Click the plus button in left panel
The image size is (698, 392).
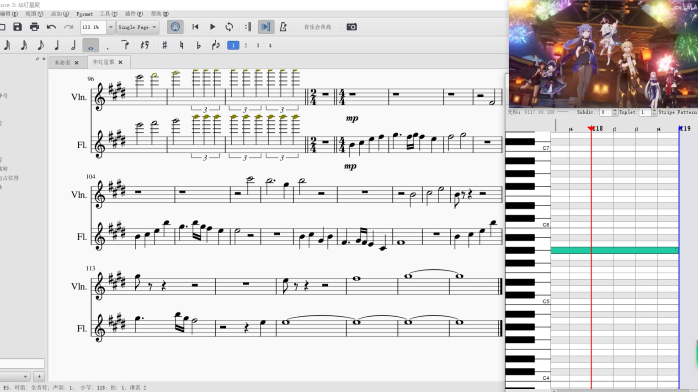(39, 376)
